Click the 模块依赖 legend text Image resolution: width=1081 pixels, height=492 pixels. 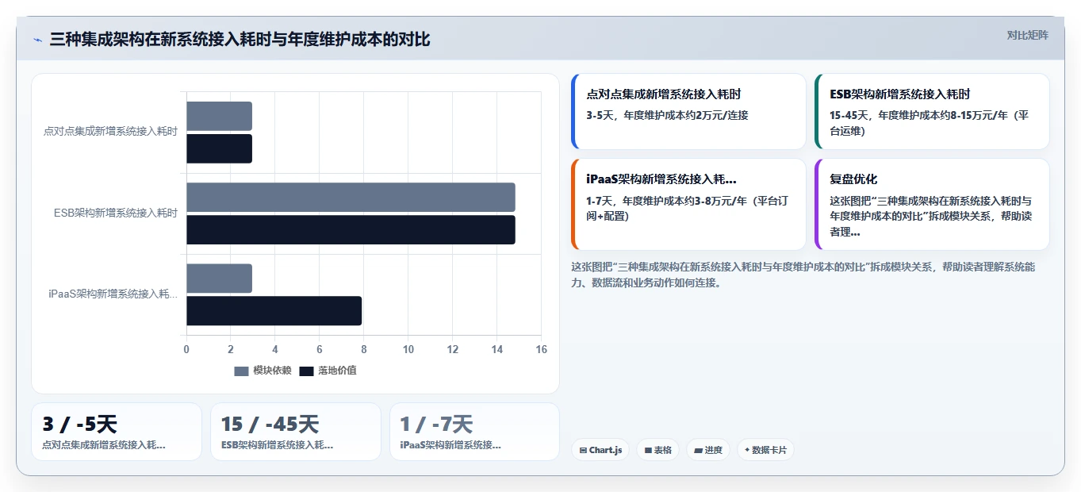[x=272, y=371]
